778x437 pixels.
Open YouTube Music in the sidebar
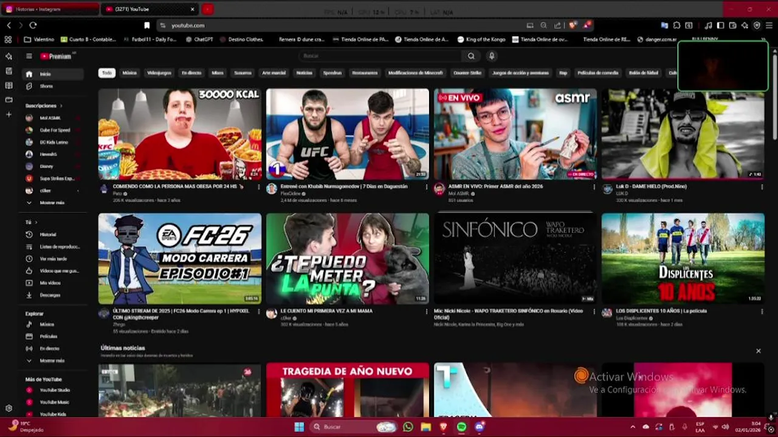(52, 402)
